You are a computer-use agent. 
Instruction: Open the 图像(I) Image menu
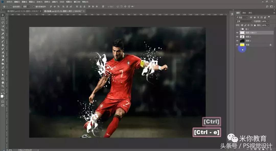tap(24, 2)
